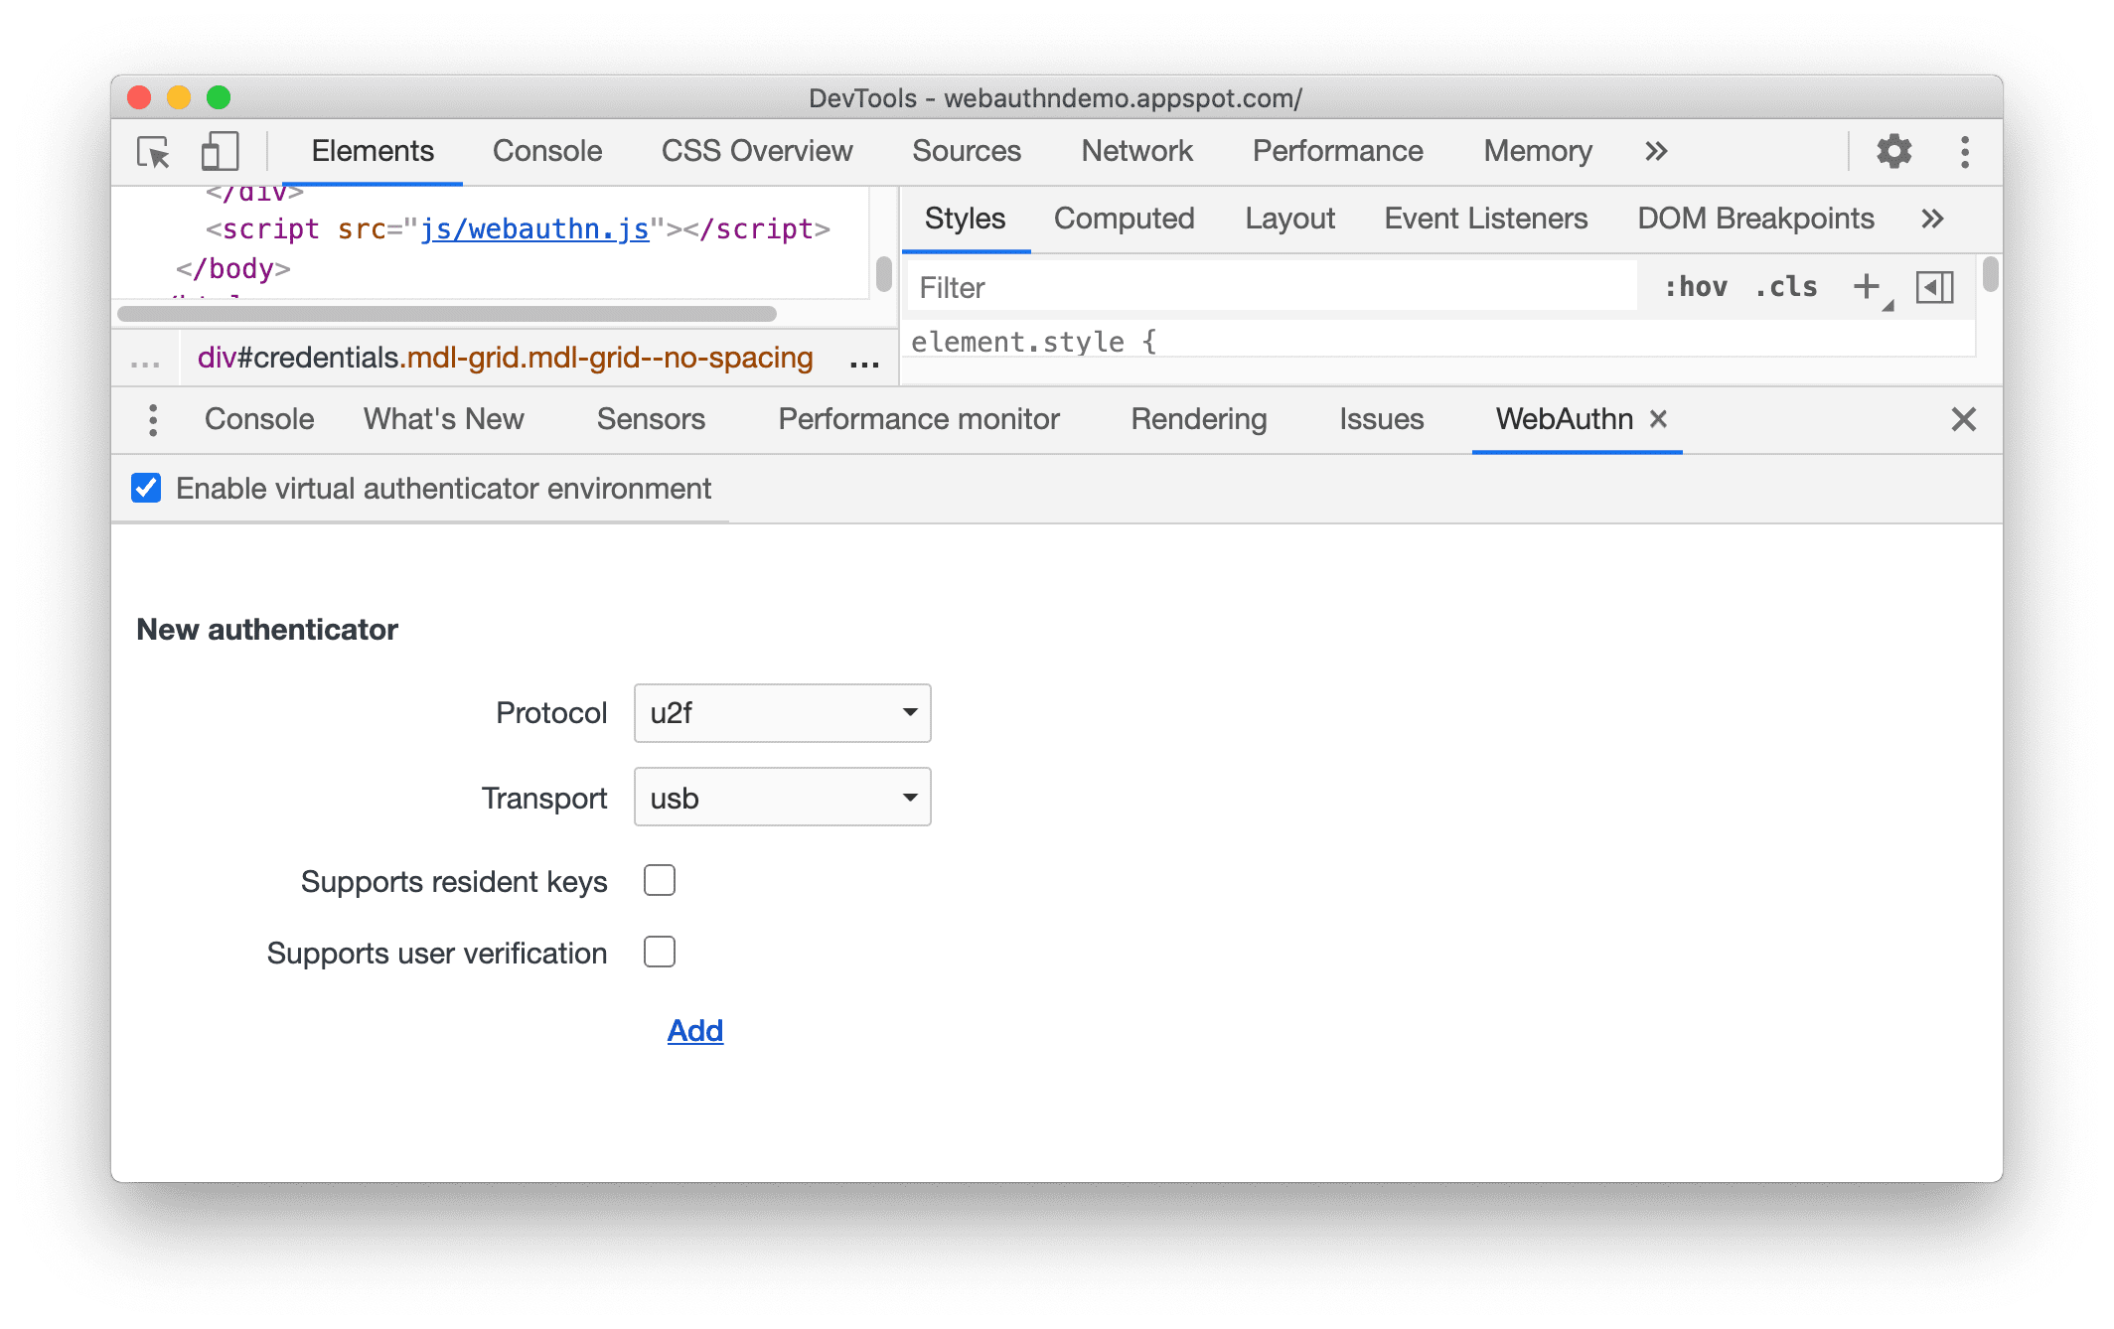Click the Add authenticator link
This screenshot has height=1329, width=2114.
click(x=693, y=1029)
